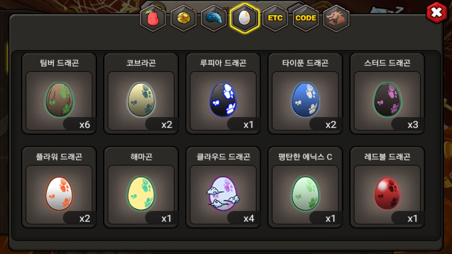Select the 타이푼 드래곤 blue egg

pos(305,100)
